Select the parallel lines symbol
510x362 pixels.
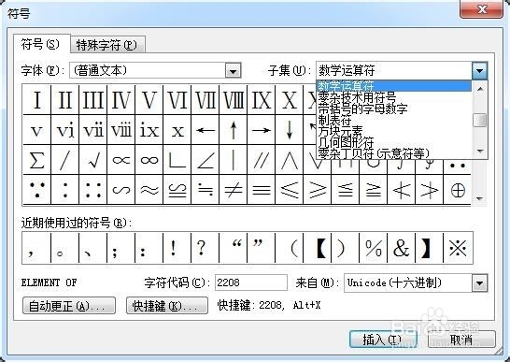[x=261, y=160]
